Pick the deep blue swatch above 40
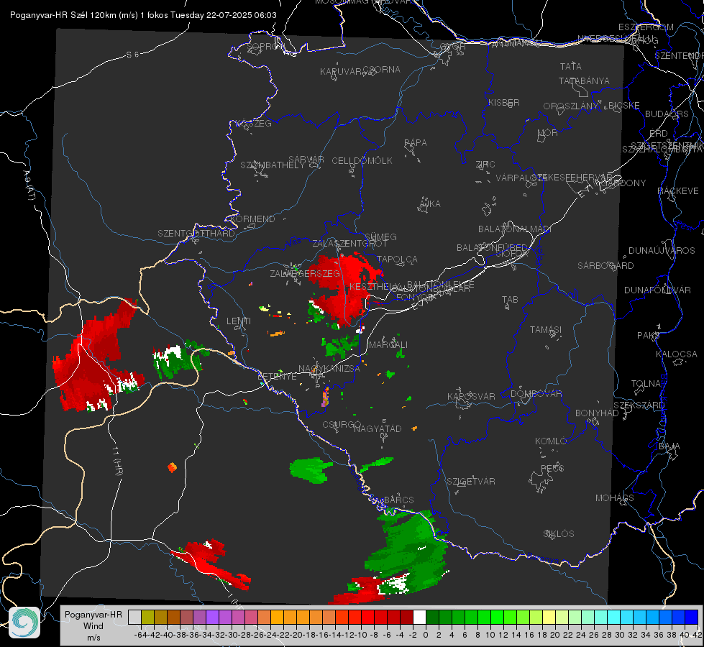Viewport: 704px width, 647px height. pos(692,617)
